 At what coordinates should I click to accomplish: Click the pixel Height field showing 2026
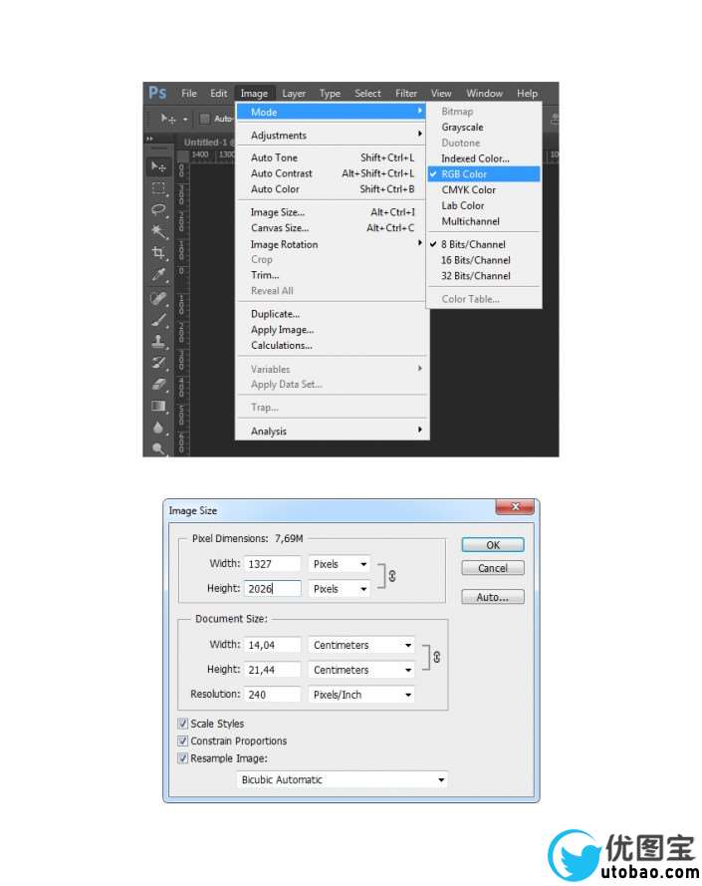[x=273, y=589]
